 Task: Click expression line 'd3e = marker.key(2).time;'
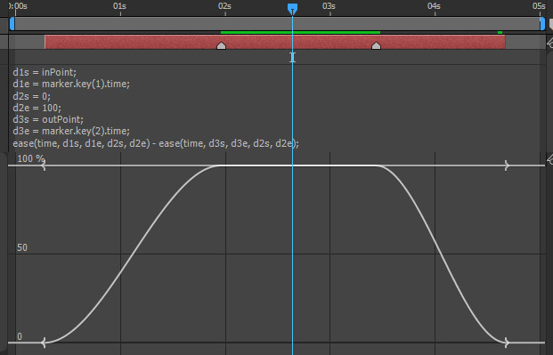(x=71, y=131)
